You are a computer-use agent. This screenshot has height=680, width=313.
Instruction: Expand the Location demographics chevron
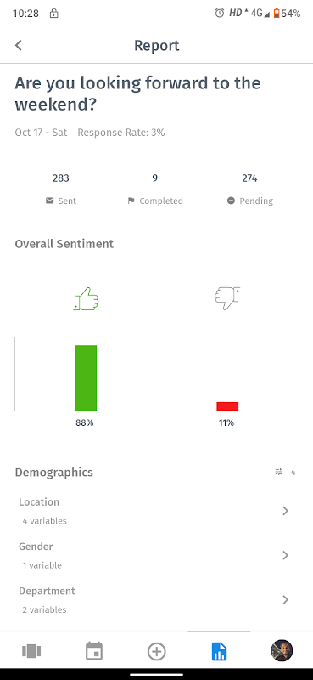285,511
